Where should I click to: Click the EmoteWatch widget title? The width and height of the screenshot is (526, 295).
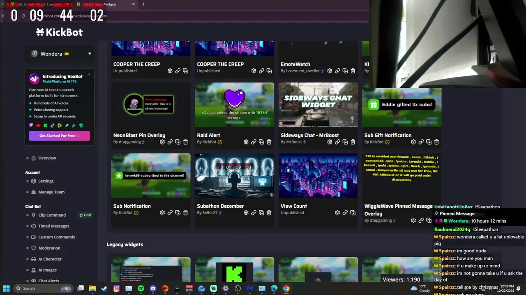pyautogui.click(x=295, y=64)
